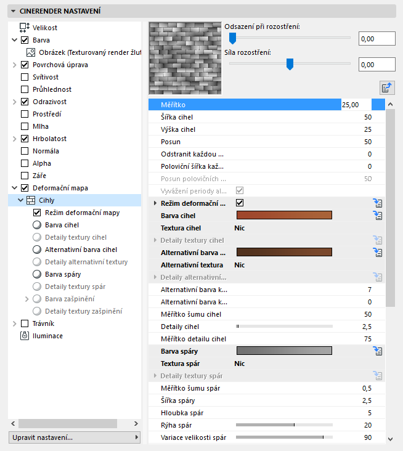The height and width of the screenshot is (451, 403).
Task: Click the export settings icon below sliders
Action: pos(387,87)
